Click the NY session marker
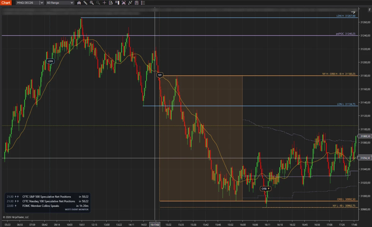 tap(160, 75)
